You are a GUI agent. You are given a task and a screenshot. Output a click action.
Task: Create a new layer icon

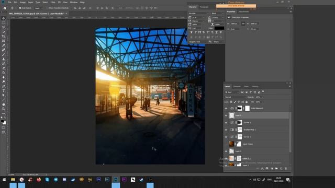[x=281, y=168]
